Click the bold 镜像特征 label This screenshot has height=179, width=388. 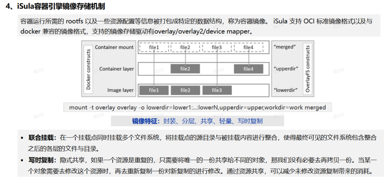pyautogui.click(x=145, y=121)
